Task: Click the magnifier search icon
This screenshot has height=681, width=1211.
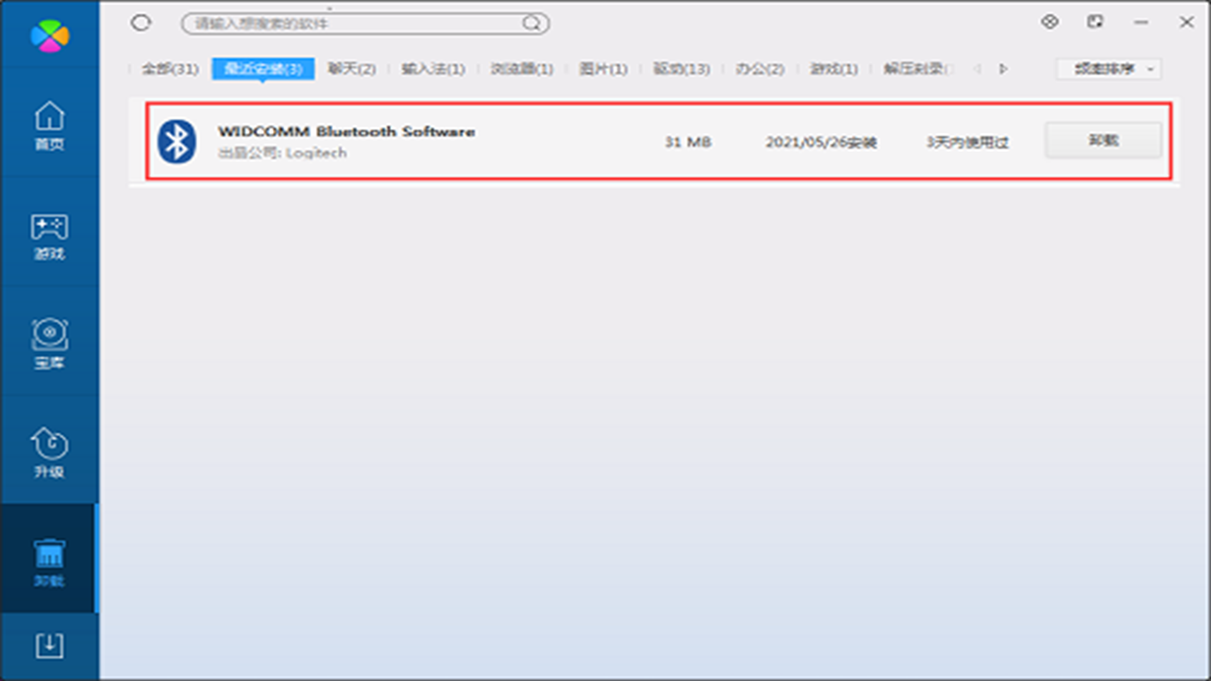Action: coord(532,23)
